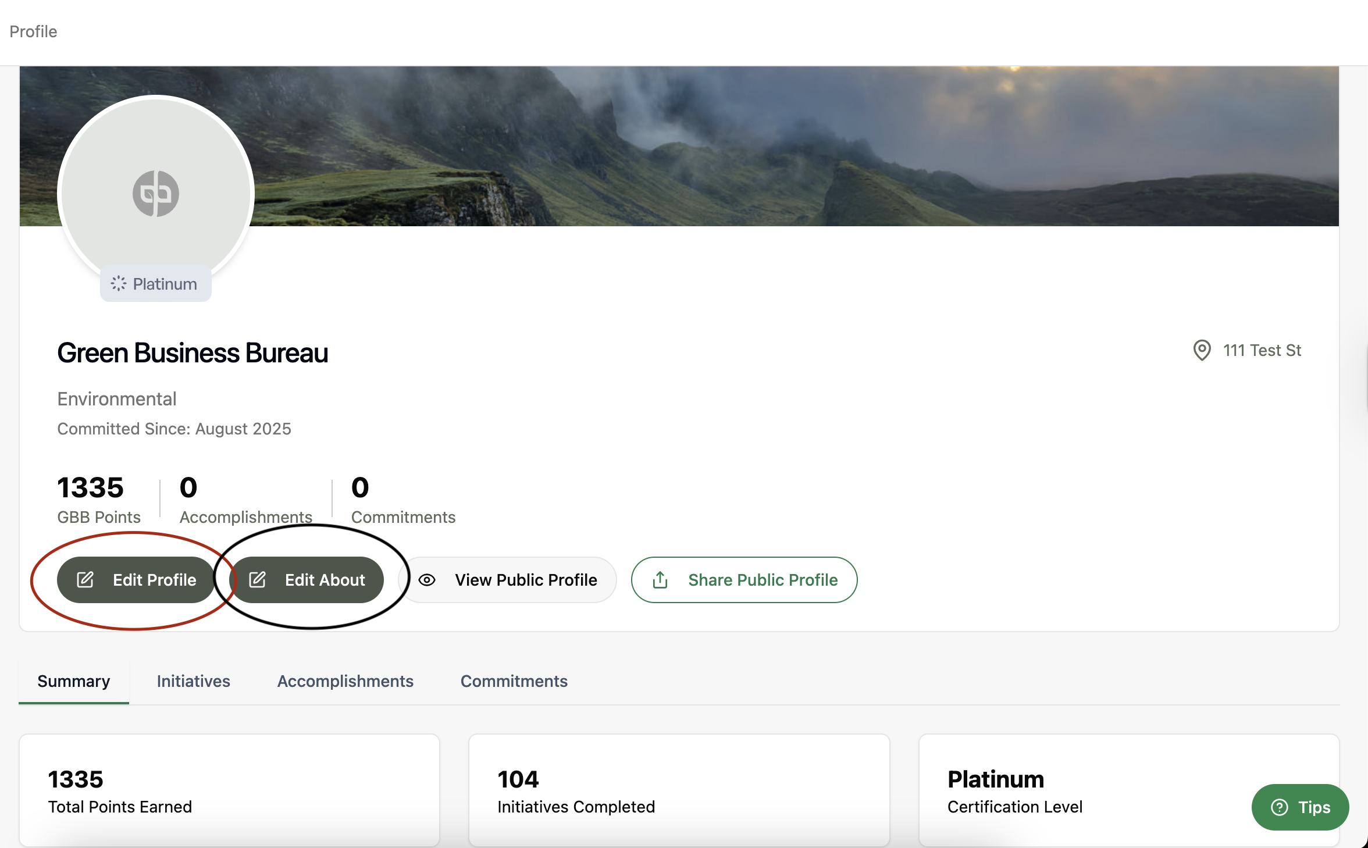Click the Edit Profile pencil icon

click(x=85, y=580)
